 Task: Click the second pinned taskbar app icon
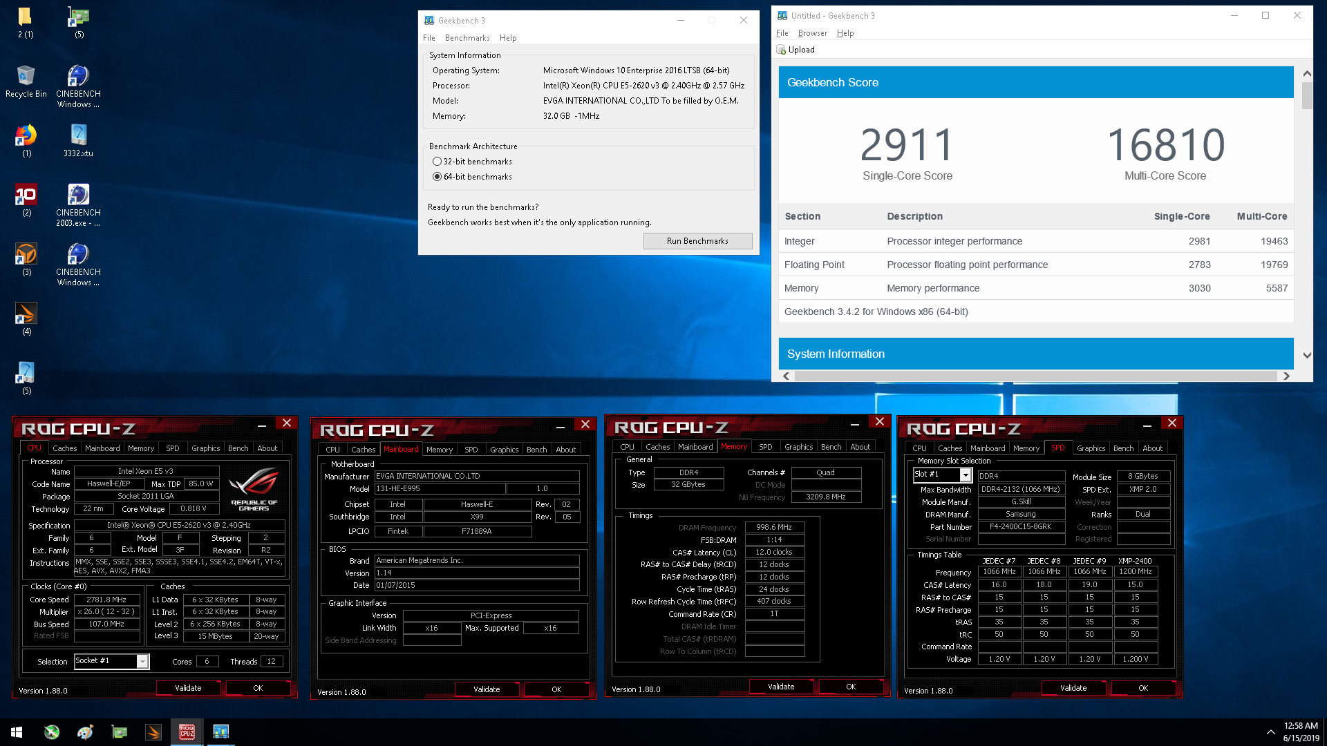pyautogui.click(x=85, y=732)
